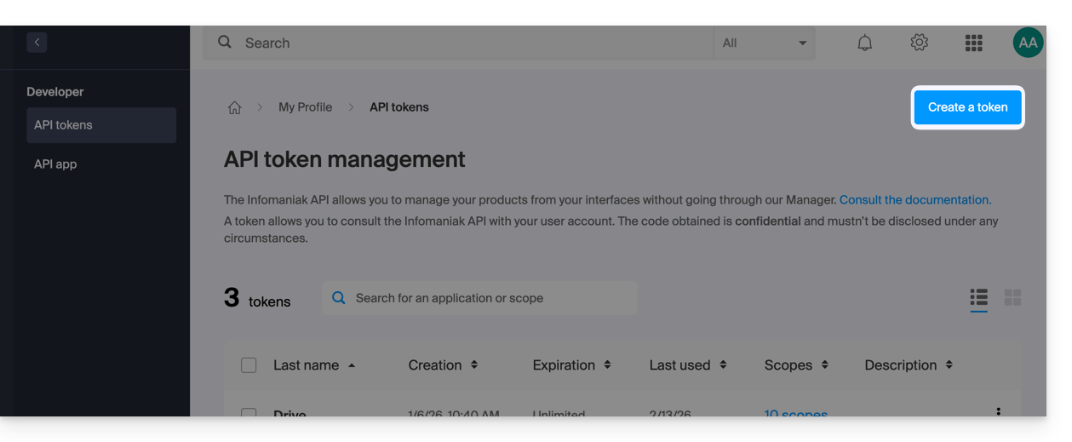Open API app in the sidebar
This screenshot has height=442, width=1072.
click(55, 164)
